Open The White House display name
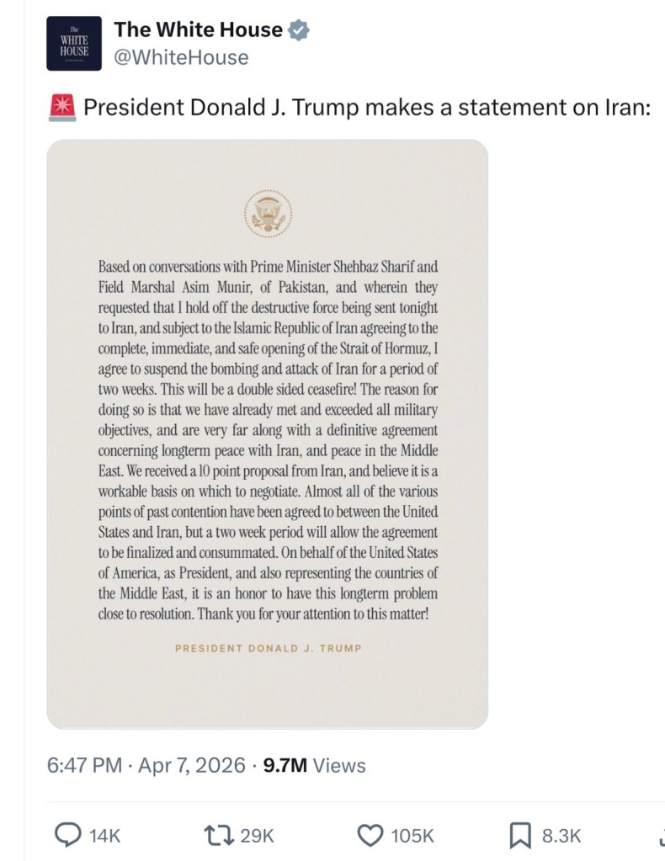Screen dimensions: 665x861 pos(198,30)
